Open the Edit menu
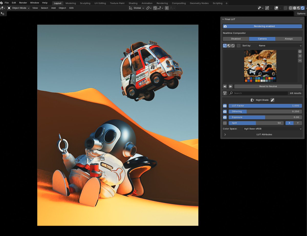 point(14,3)
